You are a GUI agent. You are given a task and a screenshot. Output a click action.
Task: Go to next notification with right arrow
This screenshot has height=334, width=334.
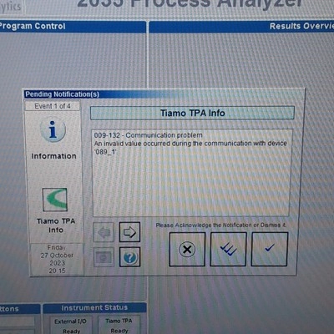[129, 232]
